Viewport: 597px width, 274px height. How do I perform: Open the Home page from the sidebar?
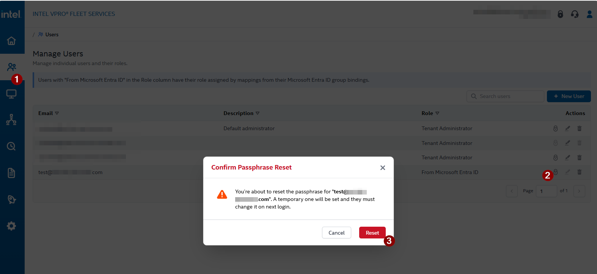point(11,40)
